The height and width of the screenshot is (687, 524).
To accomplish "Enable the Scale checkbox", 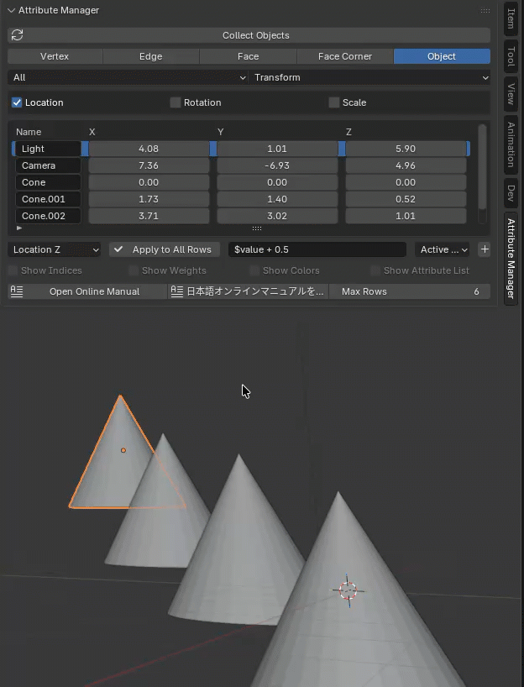I will click(x=334, y=102).
